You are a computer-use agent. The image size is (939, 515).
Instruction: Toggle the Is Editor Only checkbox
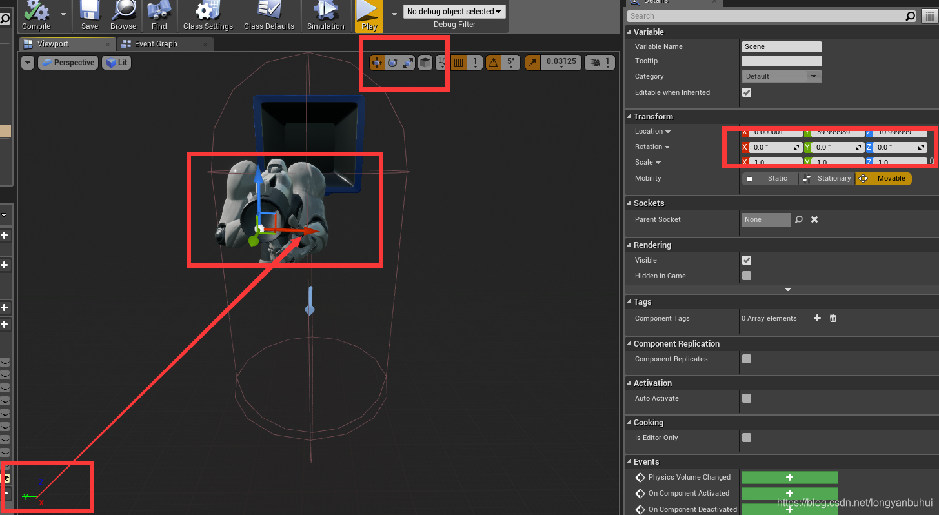[747, 438]
